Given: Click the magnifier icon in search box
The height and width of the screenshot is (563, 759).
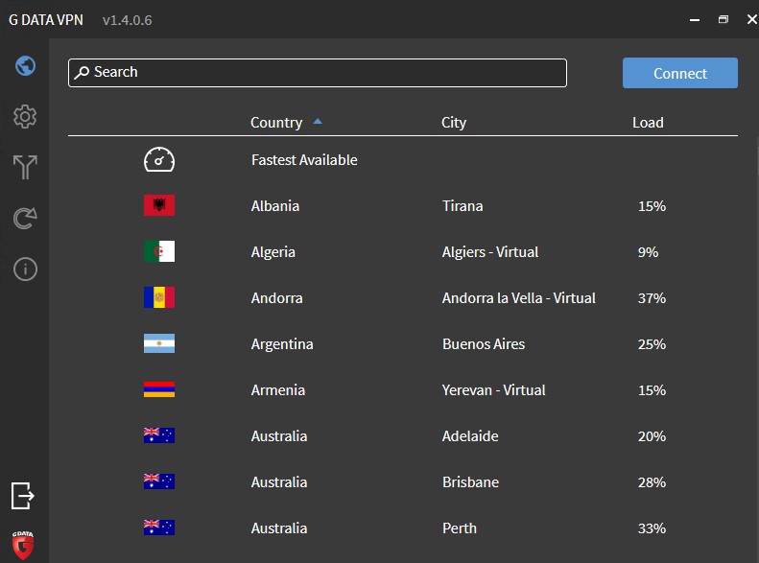Looking at the screenshot, I should (82, 73).
